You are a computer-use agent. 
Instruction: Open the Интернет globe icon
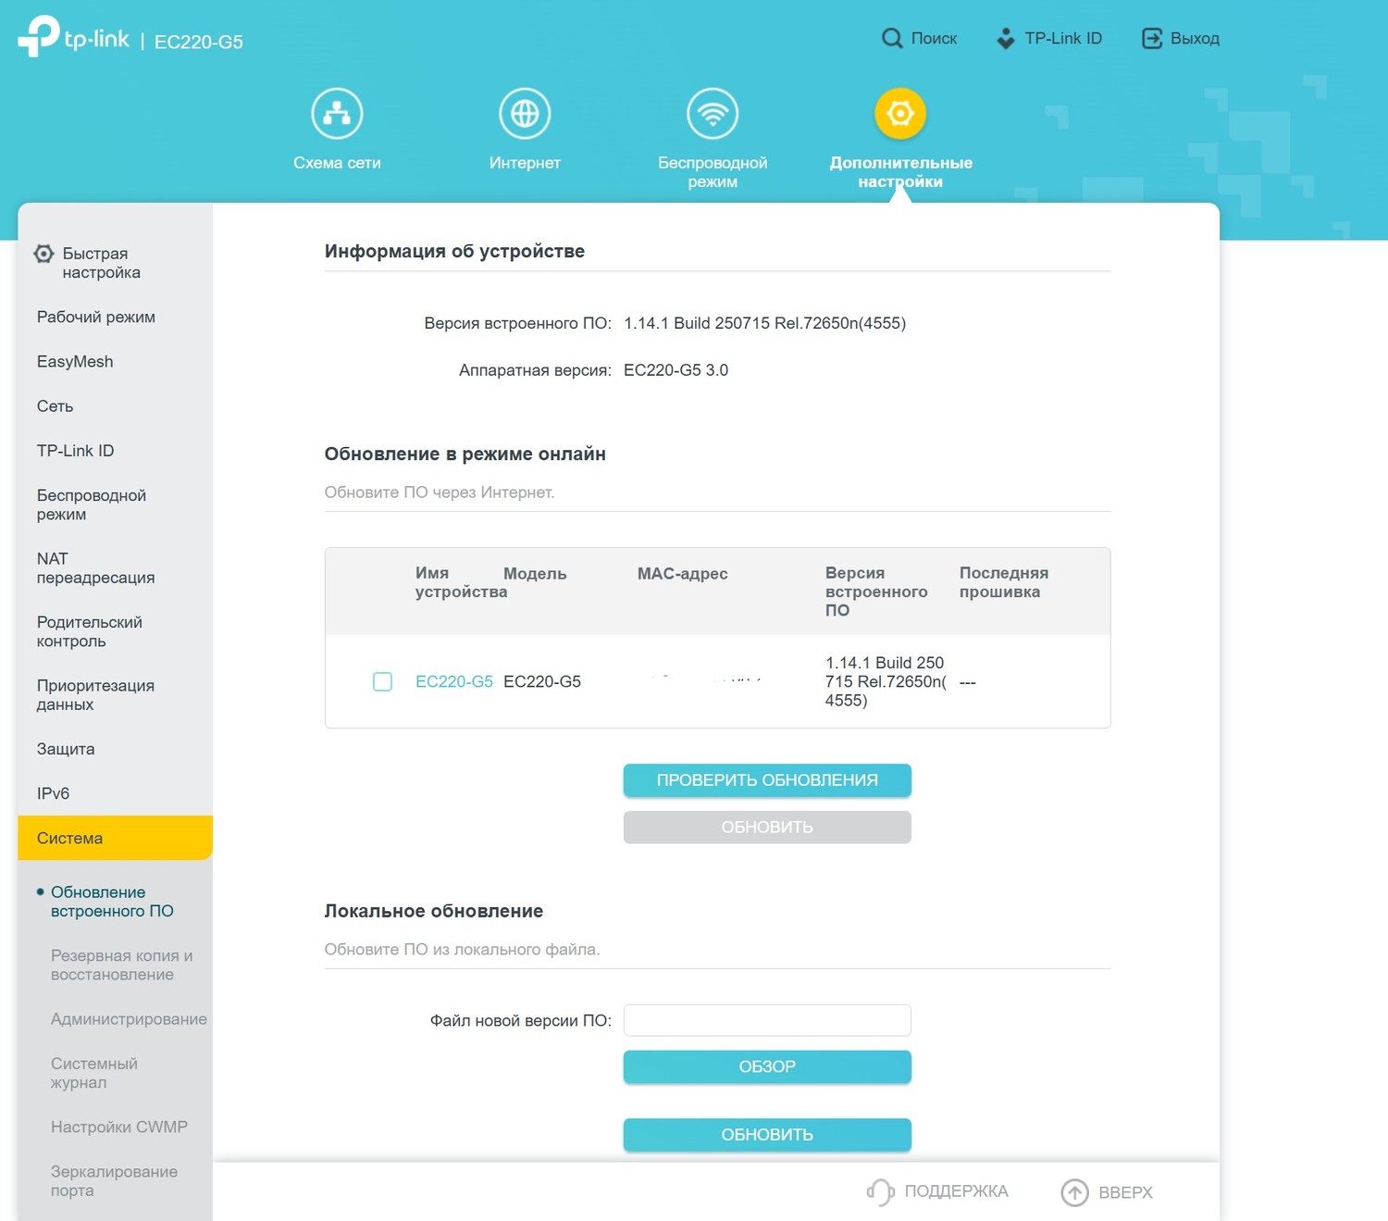pyautogui.click(x=525, y=114)
